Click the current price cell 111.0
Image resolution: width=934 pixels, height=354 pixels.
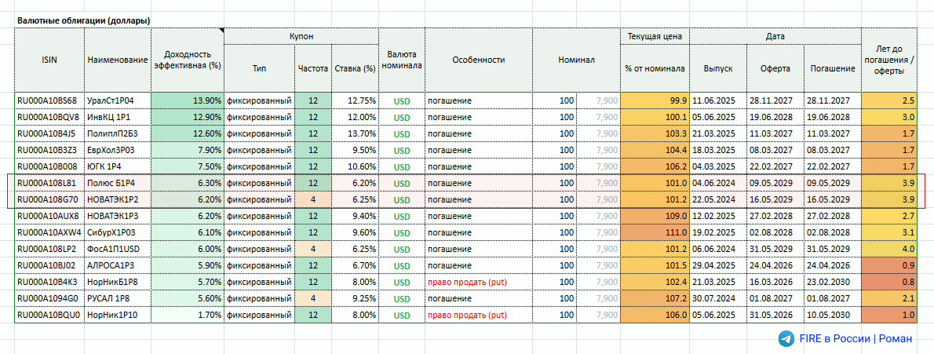tap(655, 232)
